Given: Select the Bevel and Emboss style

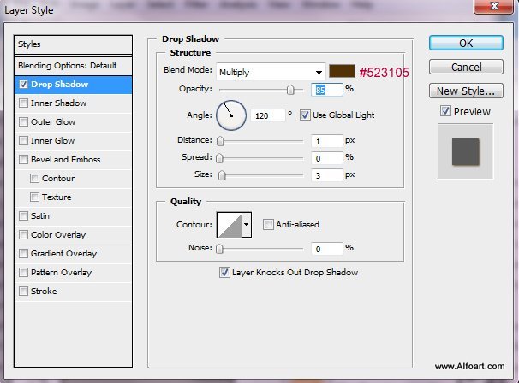Looking at the screenshot, I should pyautogui.click(x=65, y=160).
